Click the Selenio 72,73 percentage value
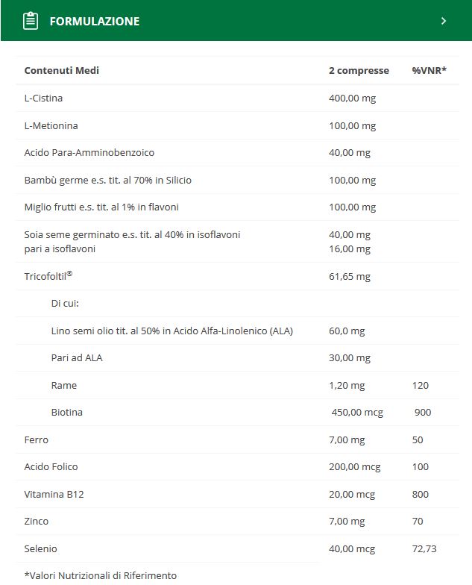 (x=424, y=549)
